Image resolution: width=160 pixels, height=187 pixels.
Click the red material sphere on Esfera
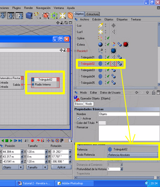[126, 44]
